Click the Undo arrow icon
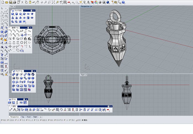Viewport: 193px width, 134px height. [34, 2]
